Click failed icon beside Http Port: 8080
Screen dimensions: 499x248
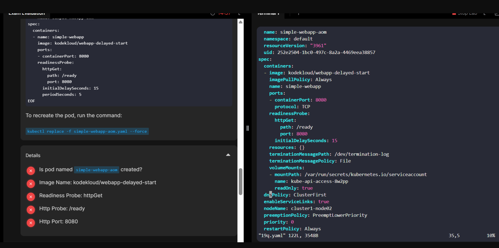[x=31, y=223]
